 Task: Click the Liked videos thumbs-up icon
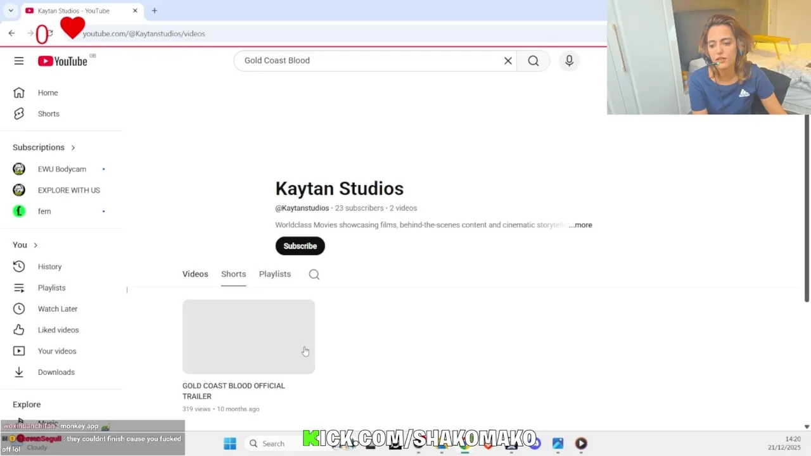tap(19, 330)
